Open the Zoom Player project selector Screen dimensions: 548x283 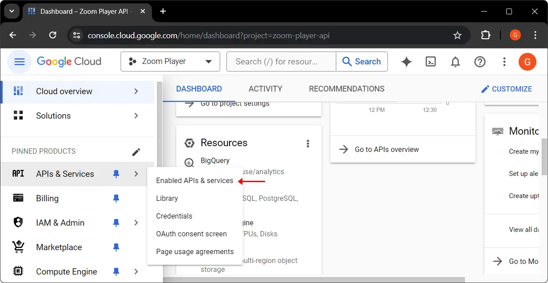tap(170, 62)
